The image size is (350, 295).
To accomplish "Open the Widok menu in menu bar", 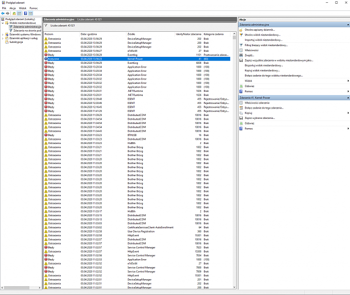I will point(22,8).
